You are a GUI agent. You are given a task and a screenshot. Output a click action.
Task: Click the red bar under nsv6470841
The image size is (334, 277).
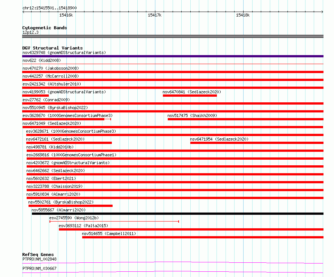tap(190, 96)
